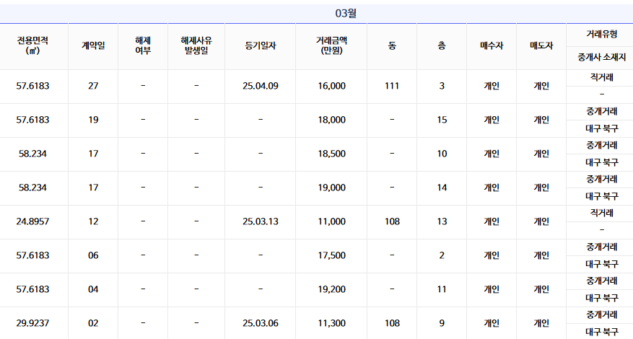
Task: Click contract day 19
Action: tap(93, 120)
